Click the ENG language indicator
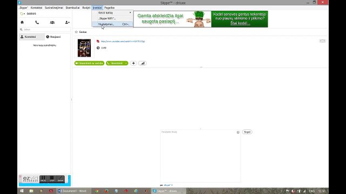346x194 pixels. point(312,191)
